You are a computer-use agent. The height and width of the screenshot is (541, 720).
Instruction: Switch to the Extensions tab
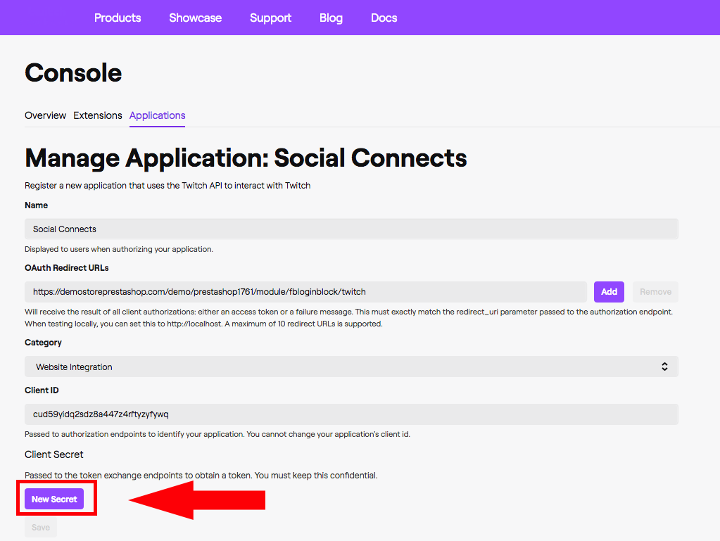[x=98, y=115]
